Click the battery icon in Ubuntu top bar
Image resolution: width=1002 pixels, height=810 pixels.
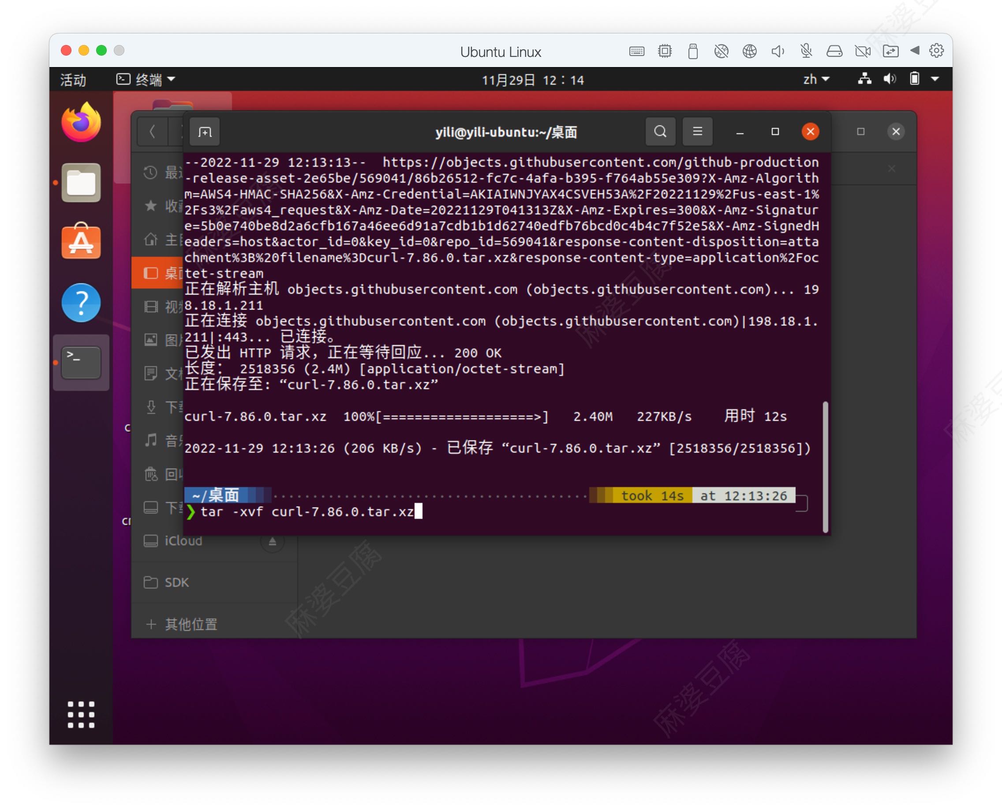tap(914, 79)
